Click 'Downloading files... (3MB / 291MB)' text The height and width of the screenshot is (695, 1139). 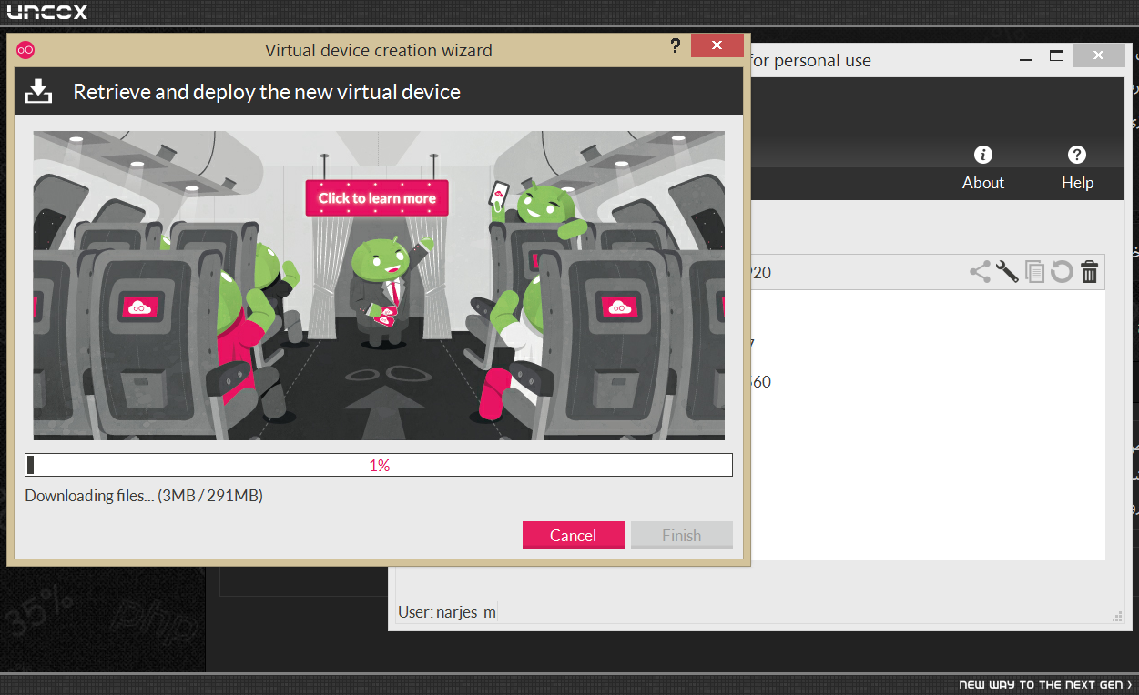coord(144,496)
